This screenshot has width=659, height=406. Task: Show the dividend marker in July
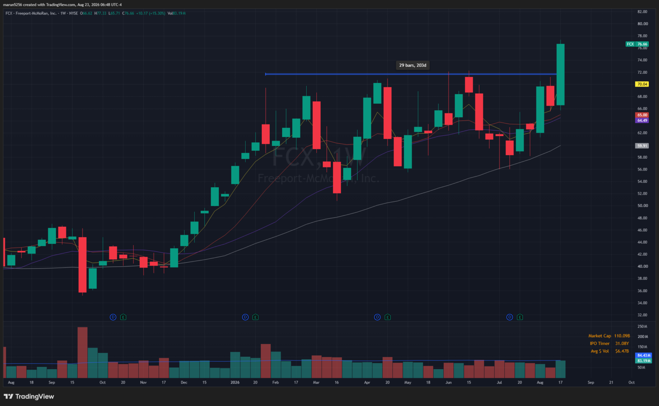pos(510,317)
